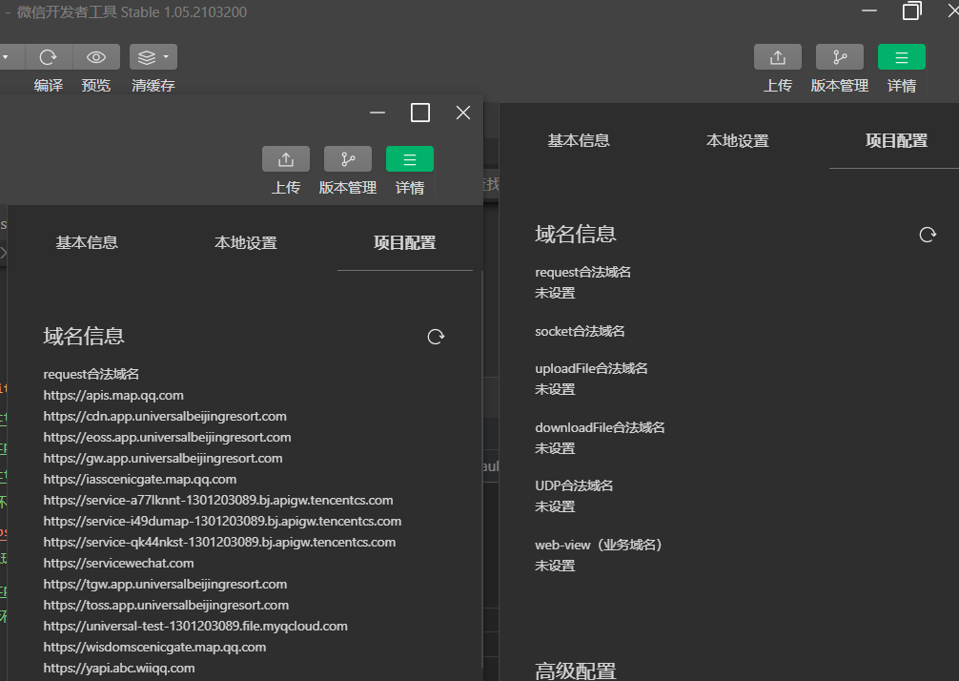Viewport: 959px width, 681px height.
Task: Click 未设置 under web-view（业务域名）
Action: pyautogui.click(x=555, y=566)
